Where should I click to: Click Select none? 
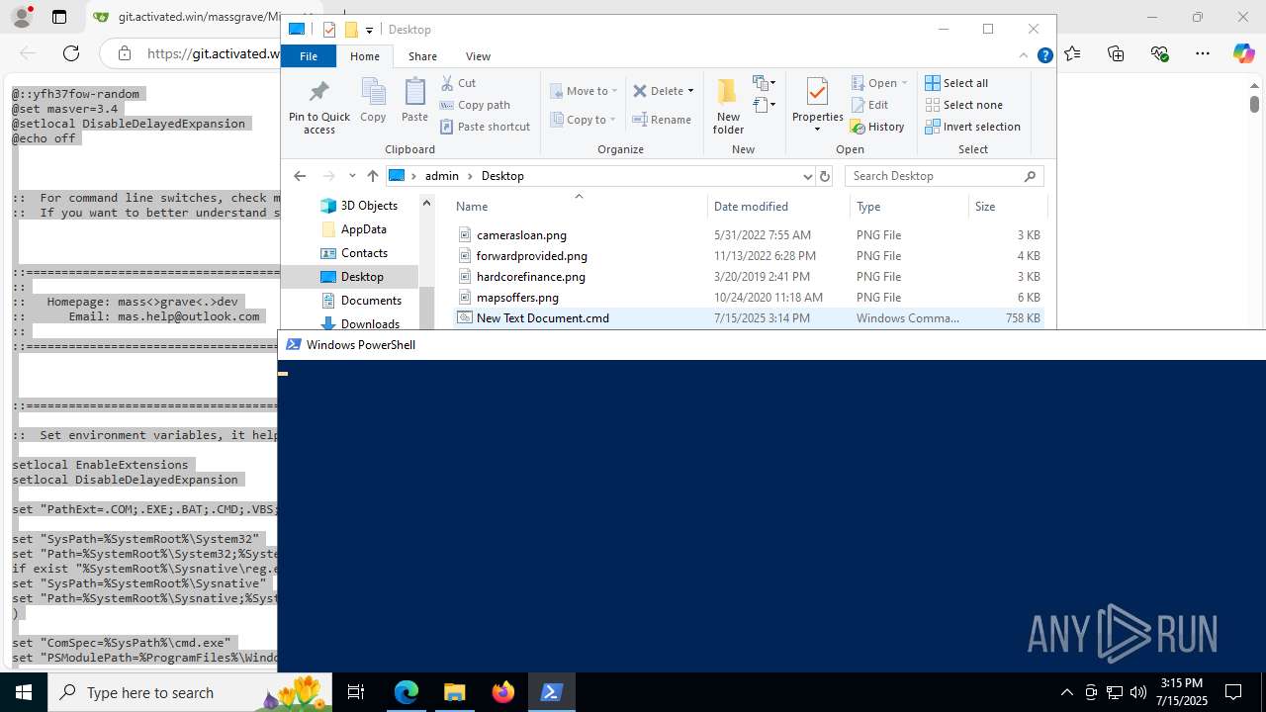click(x=963, y=105)
